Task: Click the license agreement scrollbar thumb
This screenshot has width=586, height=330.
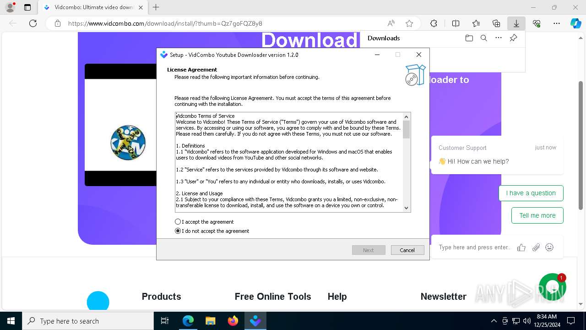Action: click(x=406, y=129)
